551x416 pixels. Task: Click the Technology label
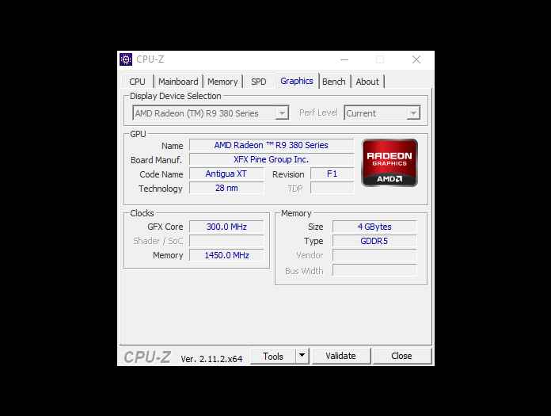pyautogui.click(x=161, y=189)
